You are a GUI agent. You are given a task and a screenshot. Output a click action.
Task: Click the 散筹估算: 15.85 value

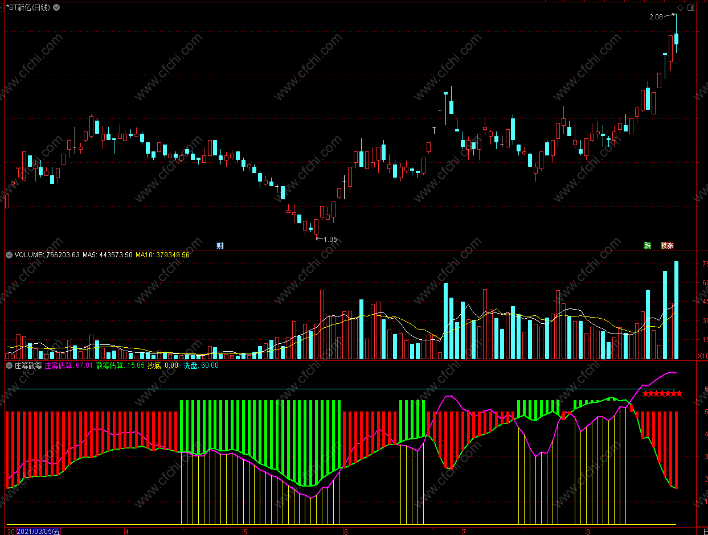[120, 365]
